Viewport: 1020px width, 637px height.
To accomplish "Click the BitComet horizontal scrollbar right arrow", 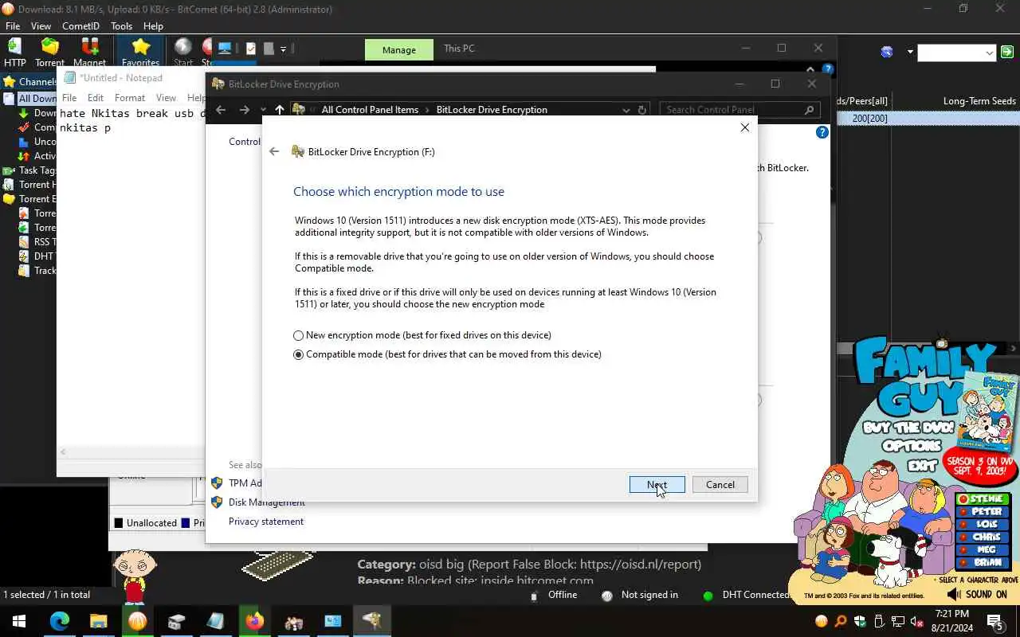I will pyautogui.click(x=1014, y=349).
